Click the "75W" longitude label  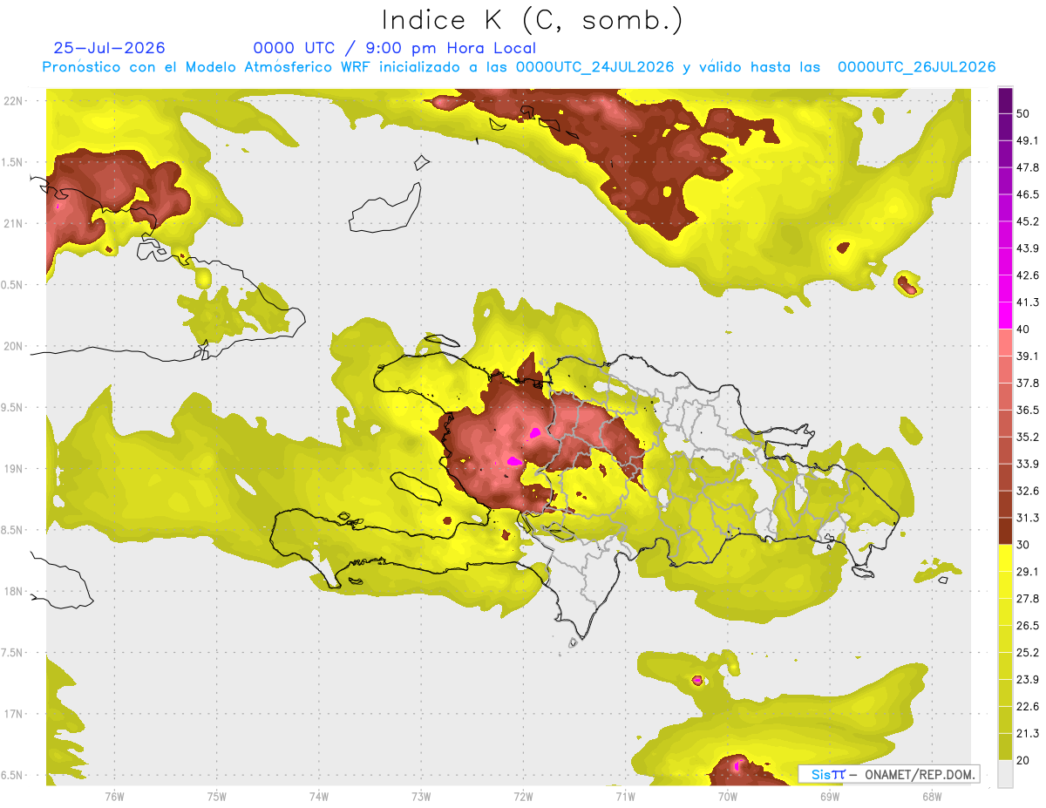click(216, 797)
